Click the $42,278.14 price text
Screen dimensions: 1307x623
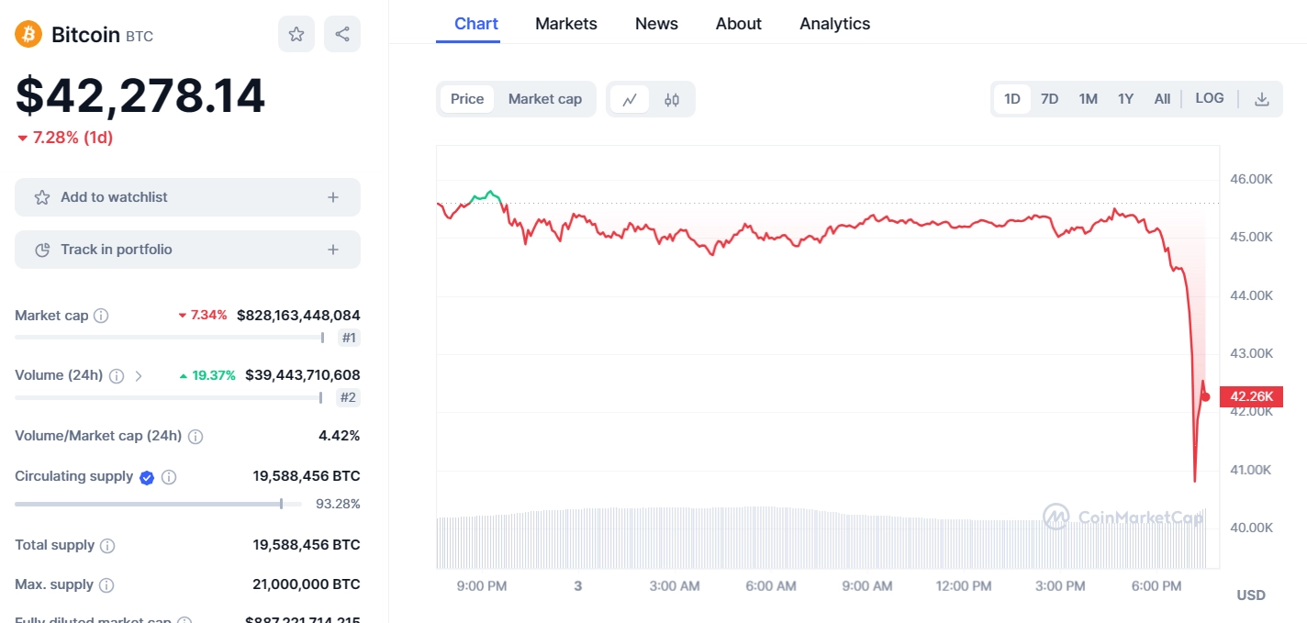(140, 95)
